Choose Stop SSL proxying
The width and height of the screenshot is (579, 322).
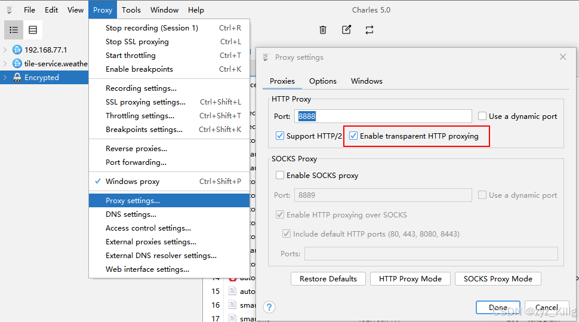(169, 42)
